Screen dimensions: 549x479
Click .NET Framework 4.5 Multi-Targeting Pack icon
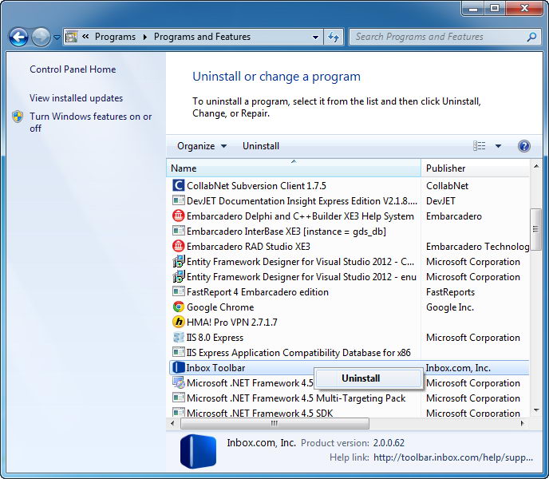coord(179,398)
